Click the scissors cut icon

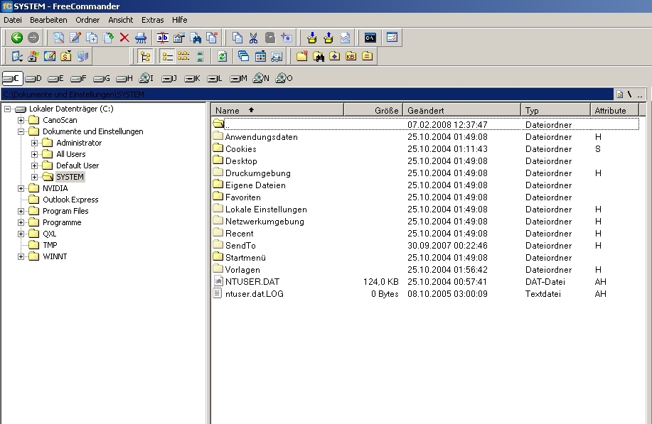tap(253, 38)
